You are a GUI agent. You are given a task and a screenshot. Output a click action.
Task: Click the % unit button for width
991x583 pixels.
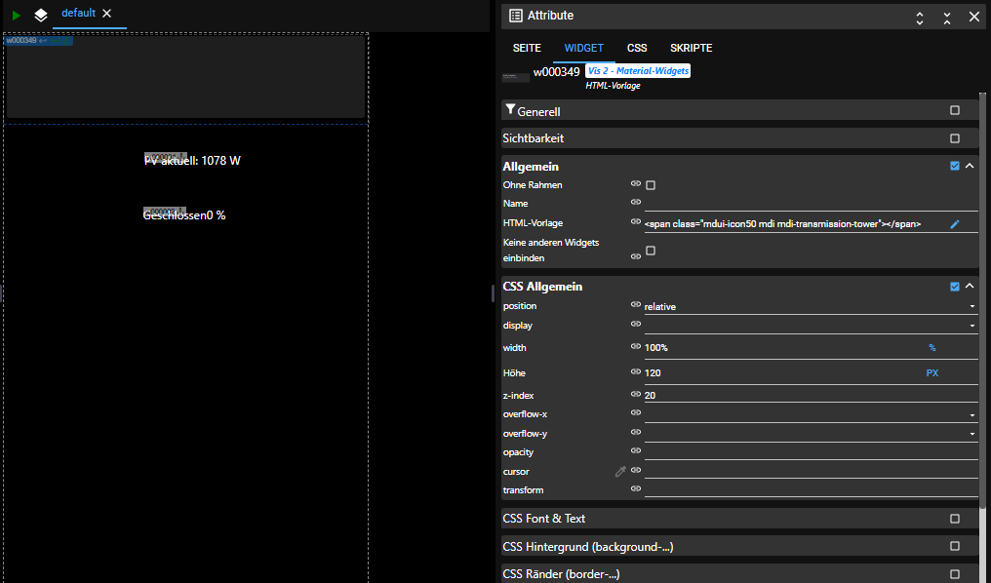pyautogui.click(x=932, y=347)
